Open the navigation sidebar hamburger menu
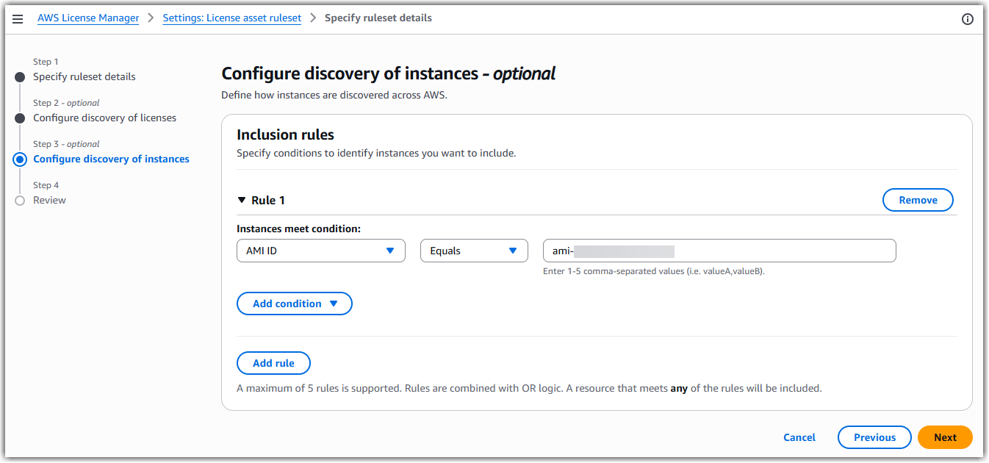 pos(18,18)
